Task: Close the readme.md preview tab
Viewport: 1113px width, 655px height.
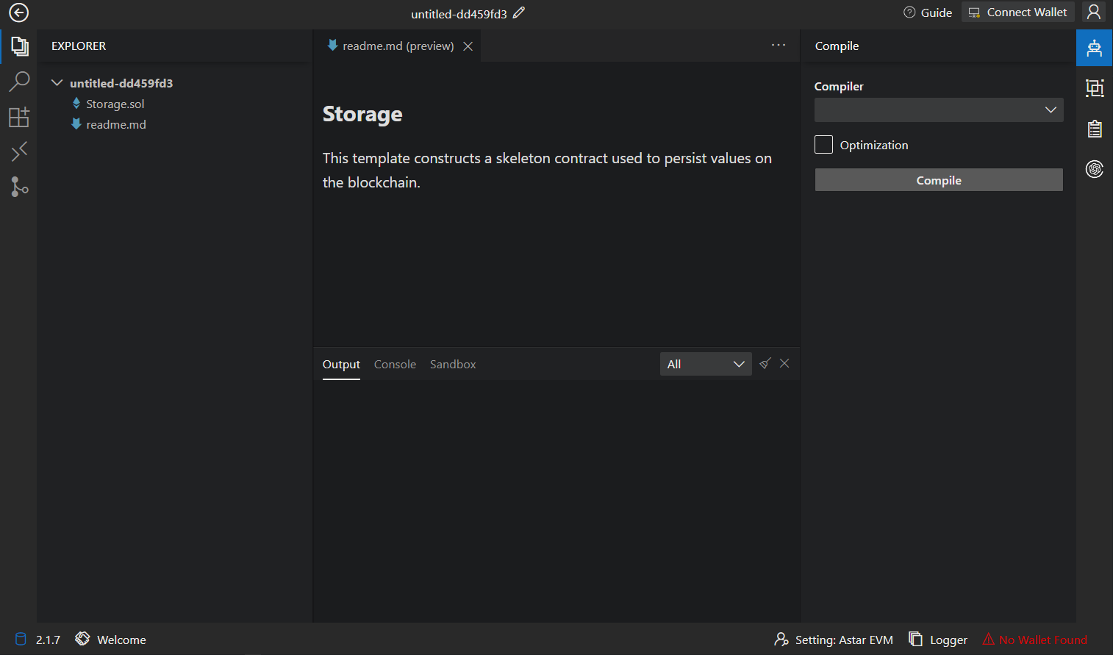Action: tap(468, 46)
